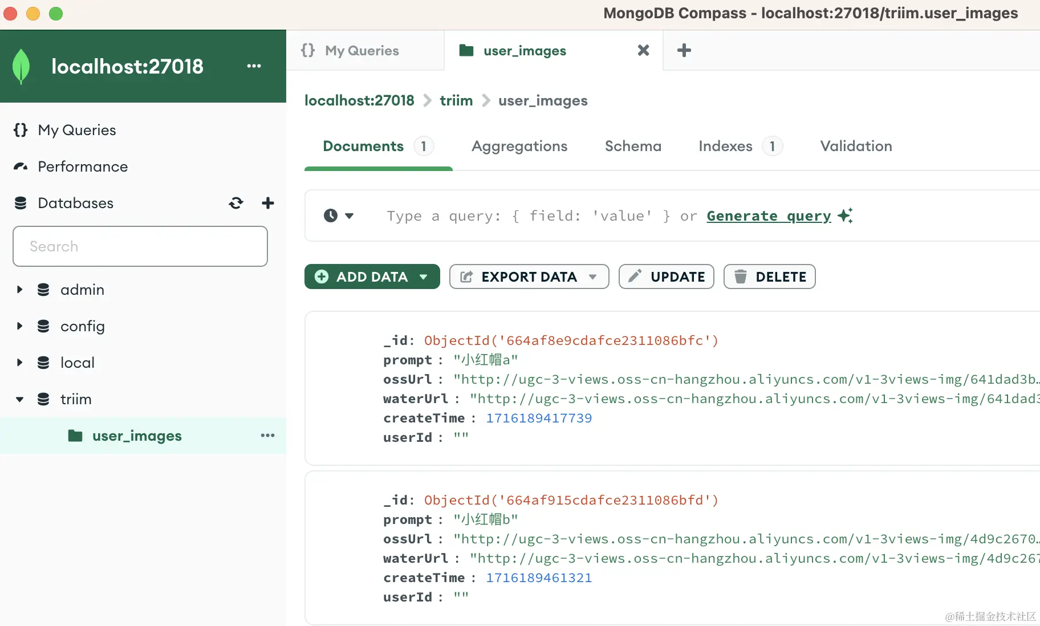Viewport: 1040px width, 626px height.
Task: Open the Documents tab
Action: [x=378, y=147]
